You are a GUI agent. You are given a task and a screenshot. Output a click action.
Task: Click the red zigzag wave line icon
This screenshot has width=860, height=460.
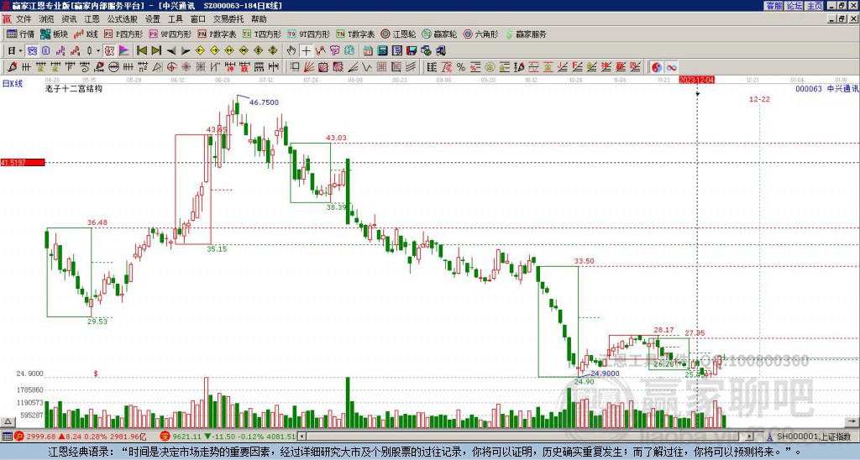(320, 51)
